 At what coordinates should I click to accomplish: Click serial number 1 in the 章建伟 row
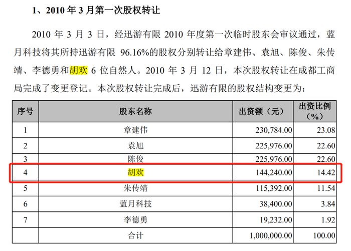(25, 130)
